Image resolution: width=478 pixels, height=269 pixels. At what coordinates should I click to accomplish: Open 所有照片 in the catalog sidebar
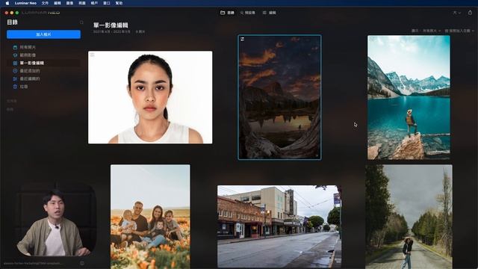click(x=28, y=47)
